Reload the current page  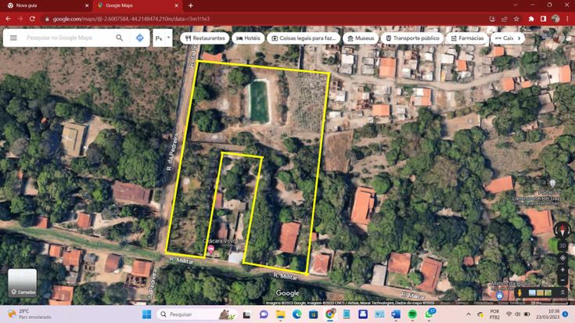click(x=32, y=19)
